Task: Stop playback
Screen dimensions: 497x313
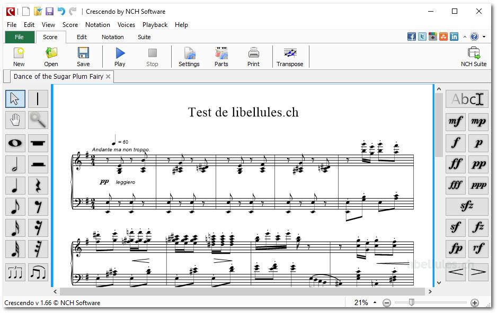Action: pos(152,57)
